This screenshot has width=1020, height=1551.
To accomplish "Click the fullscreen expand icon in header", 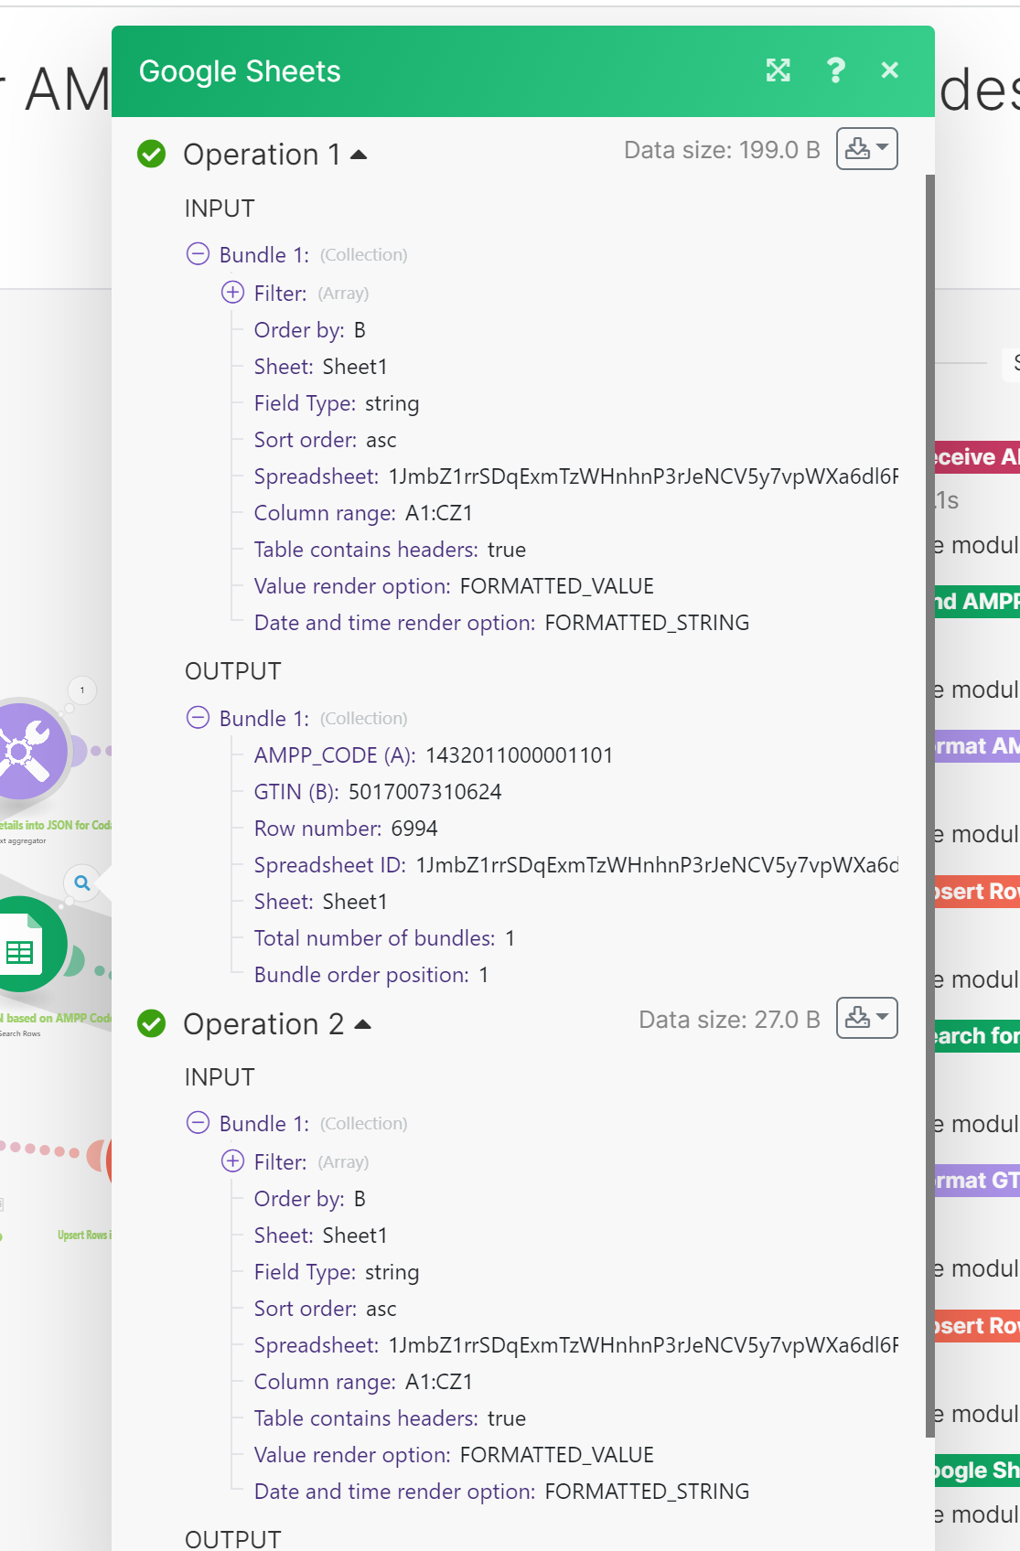I will 778,70.
